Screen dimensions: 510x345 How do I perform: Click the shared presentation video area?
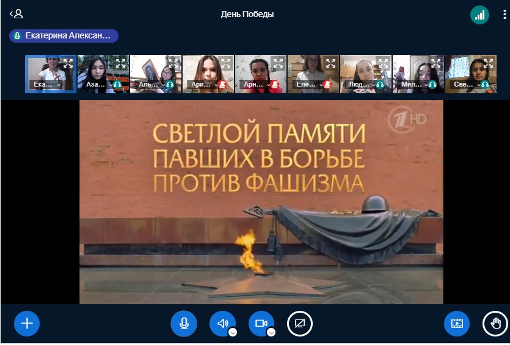pyautogui.click(x=261, y=202)
